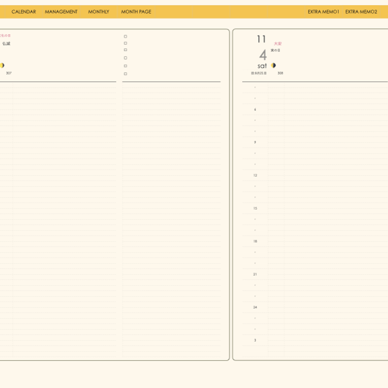
Task: Click the month number 11
Action: pyautogui.click(x=261, y=39)
